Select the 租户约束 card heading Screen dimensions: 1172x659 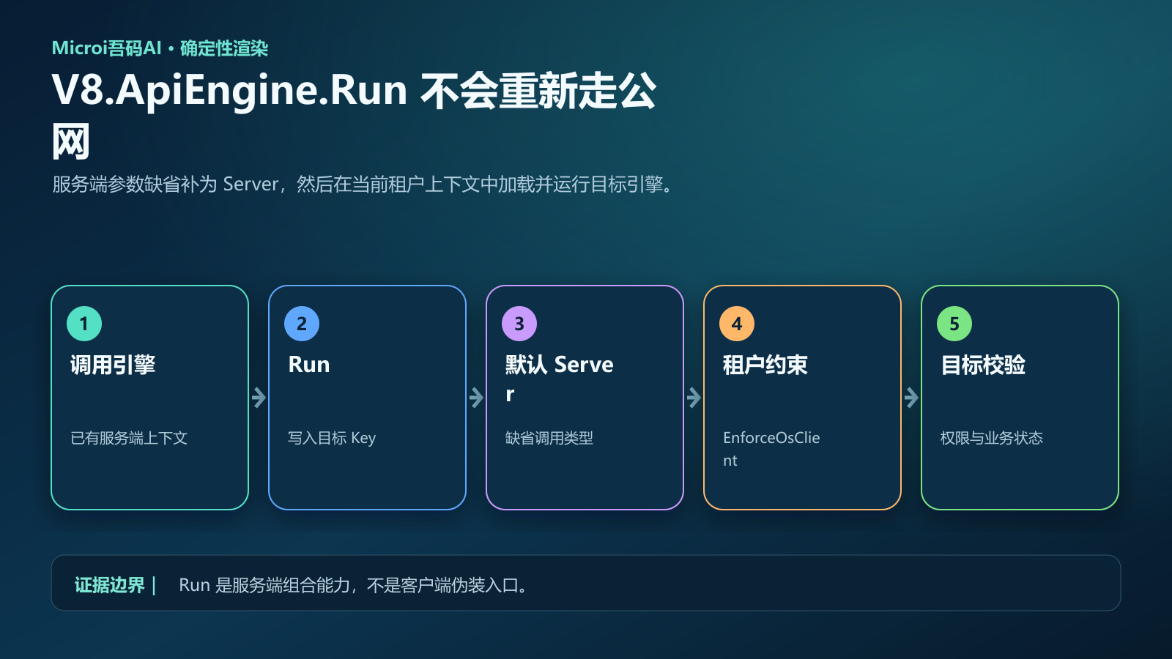[x=765, y=365]
